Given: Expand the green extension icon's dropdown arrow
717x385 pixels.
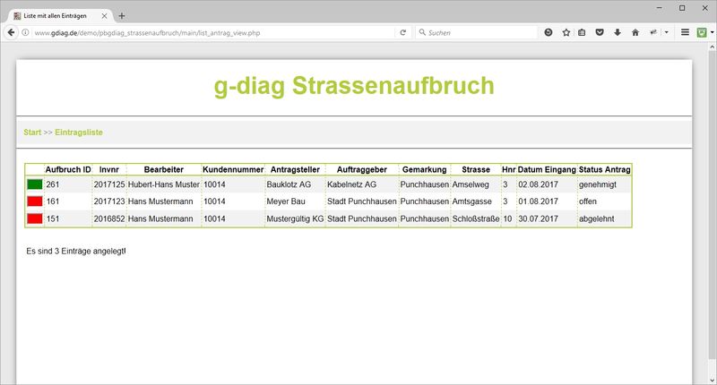Looking at the screenshot, I should [712, 32].
